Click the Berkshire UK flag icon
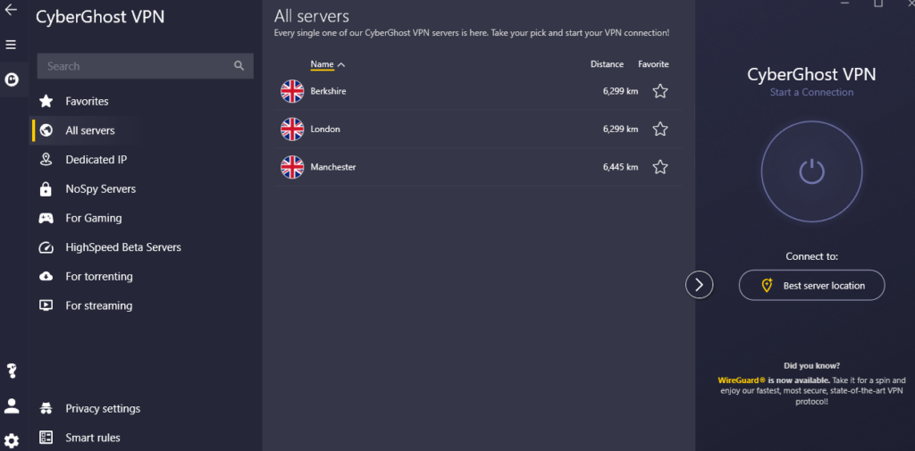 292,91
